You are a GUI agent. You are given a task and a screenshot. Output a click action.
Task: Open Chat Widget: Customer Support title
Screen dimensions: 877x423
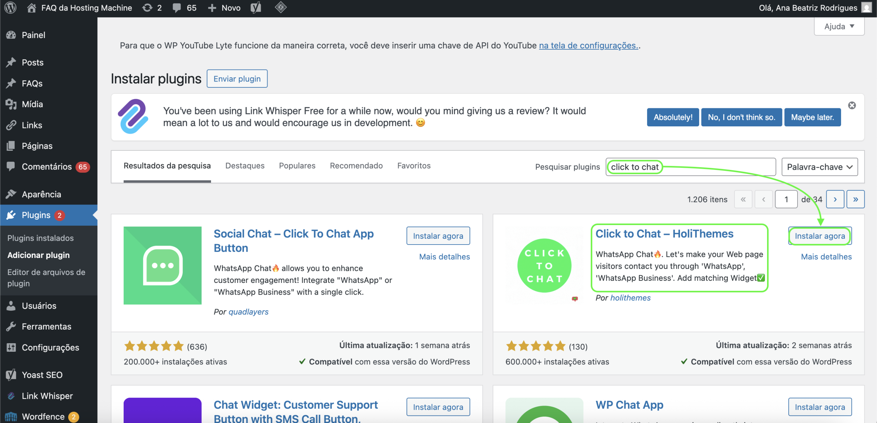coord(296,411)
